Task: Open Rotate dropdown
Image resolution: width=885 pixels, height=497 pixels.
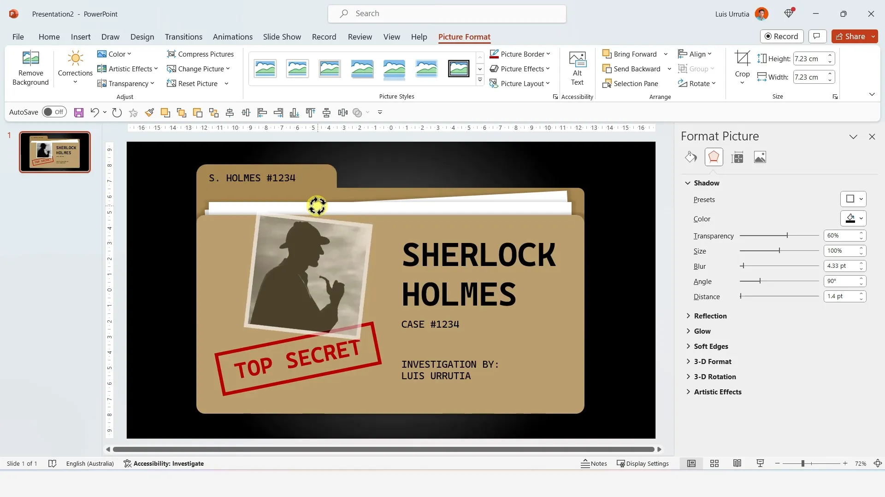Action: pyautogui.click(x=696, y=83)
